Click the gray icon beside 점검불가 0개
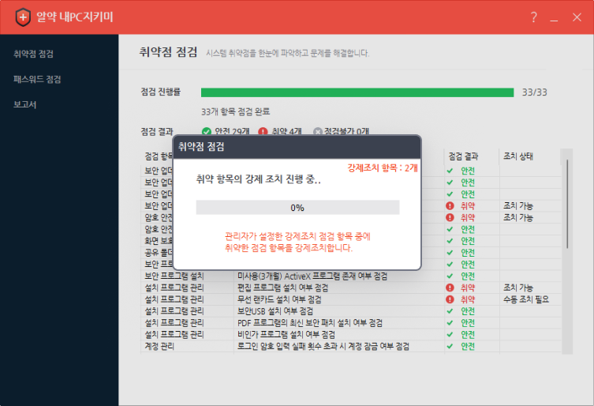Viewport: 594px width, 406px height. click(317, 131)
